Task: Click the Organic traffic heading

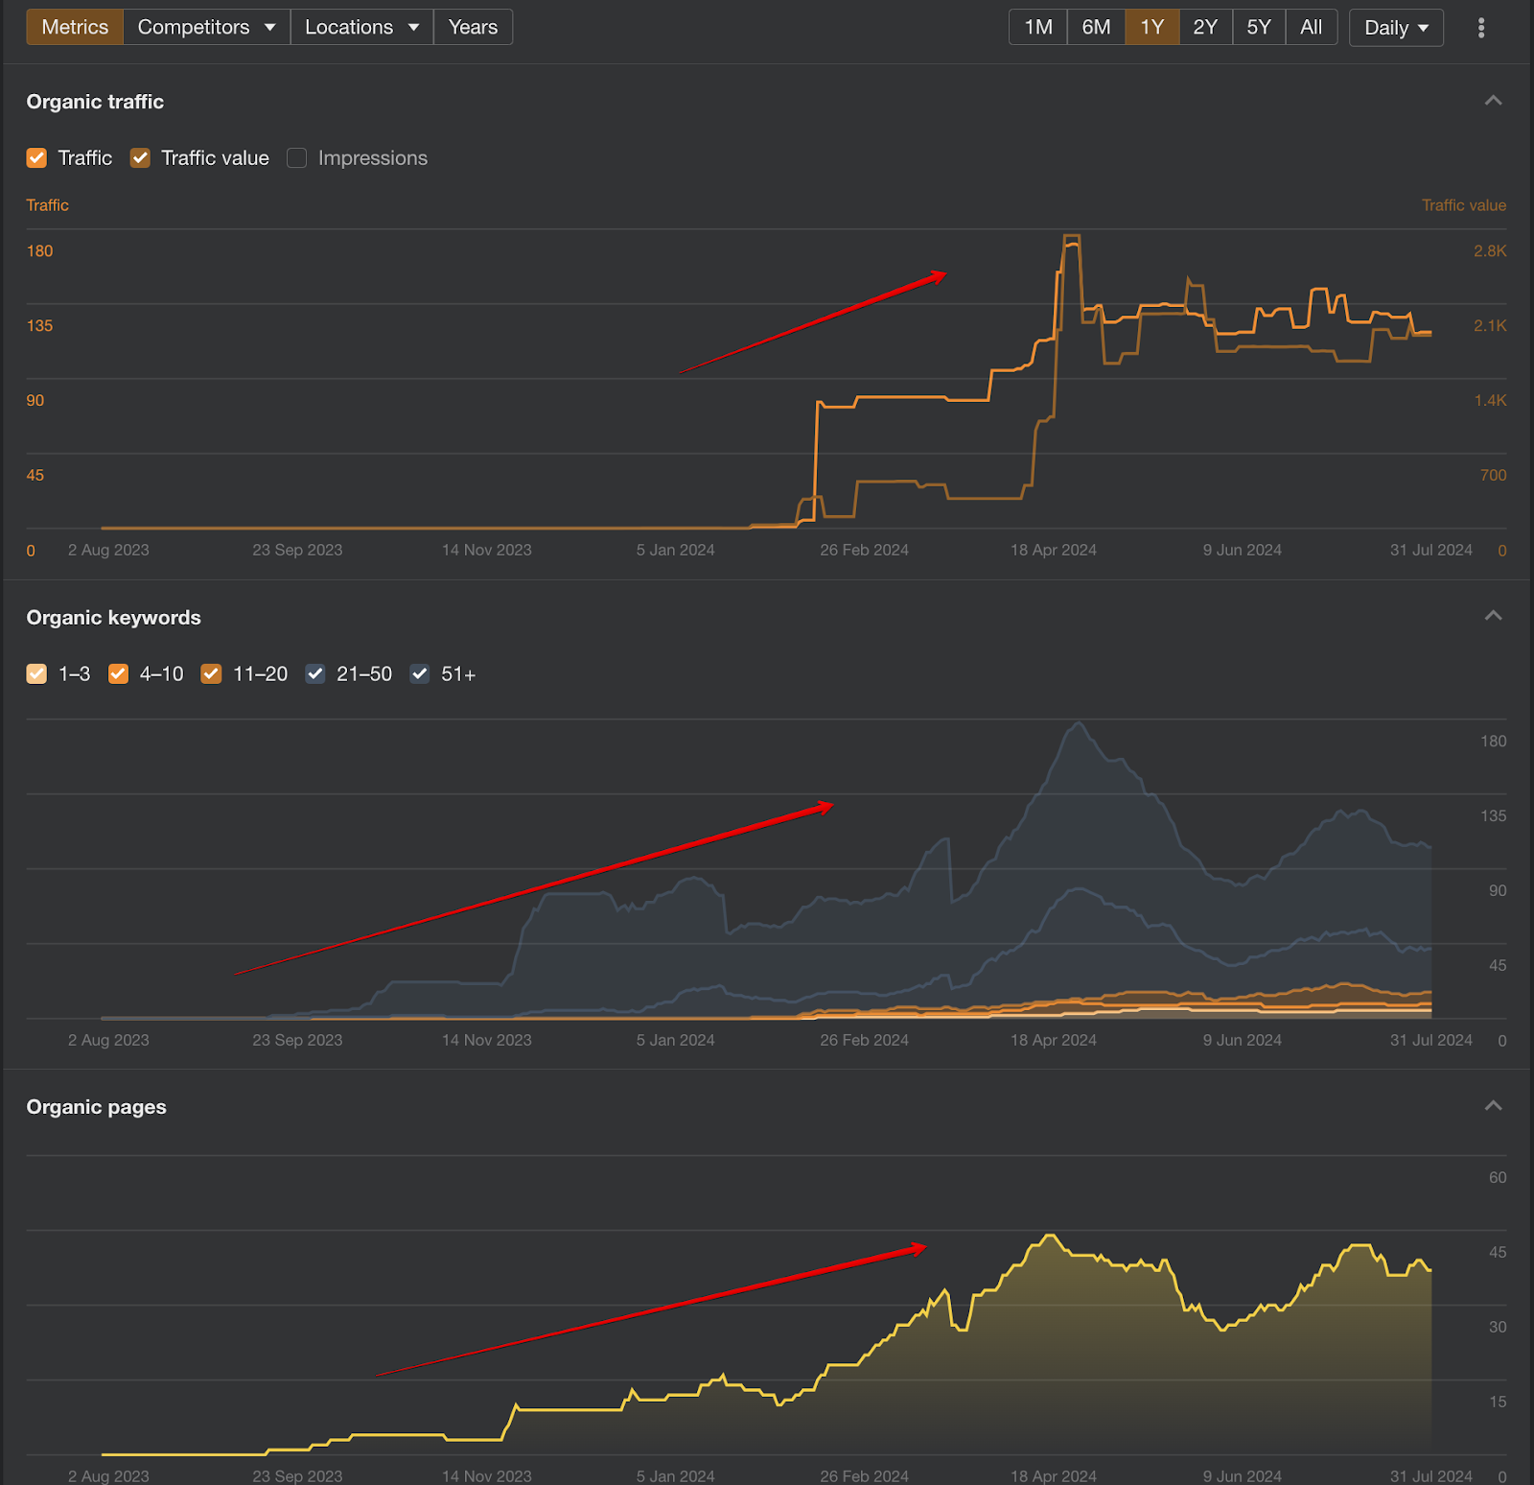Action: (95, 102)
